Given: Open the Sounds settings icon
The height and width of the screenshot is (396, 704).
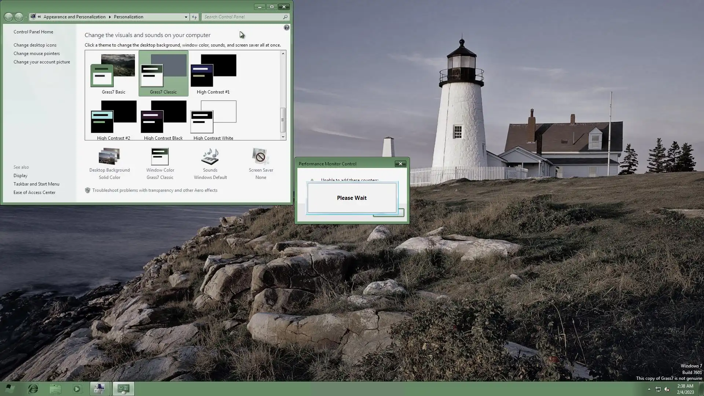Looking at the screenshot, I should [x=210, y=157].
